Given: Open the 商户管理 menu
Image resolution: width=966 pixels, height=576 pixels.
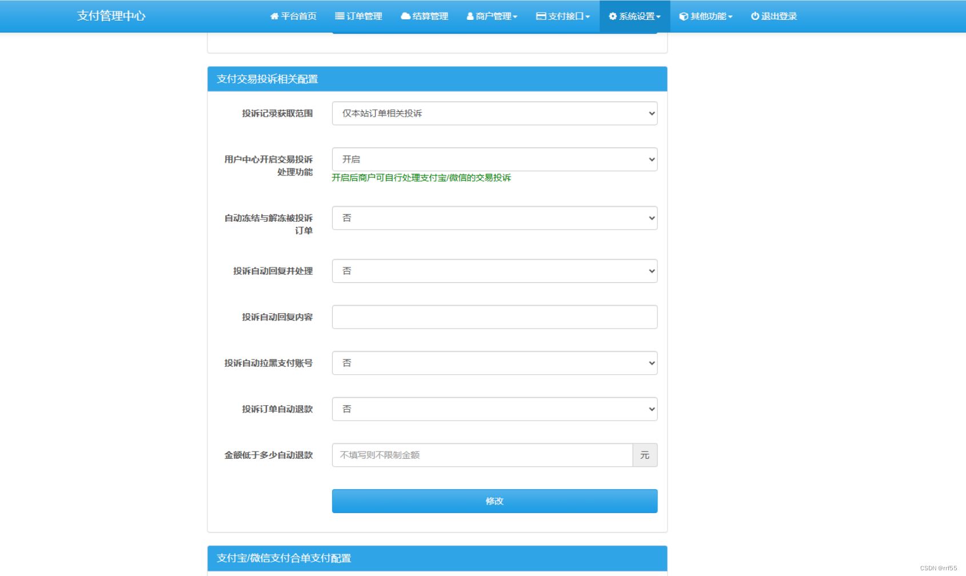Looking at the screenshot, I should pos(492,16).
